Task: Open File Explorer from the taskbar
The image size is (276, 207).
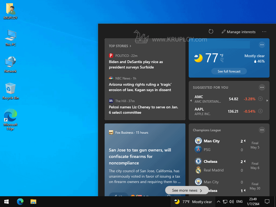Action: (x=33, y=202)
